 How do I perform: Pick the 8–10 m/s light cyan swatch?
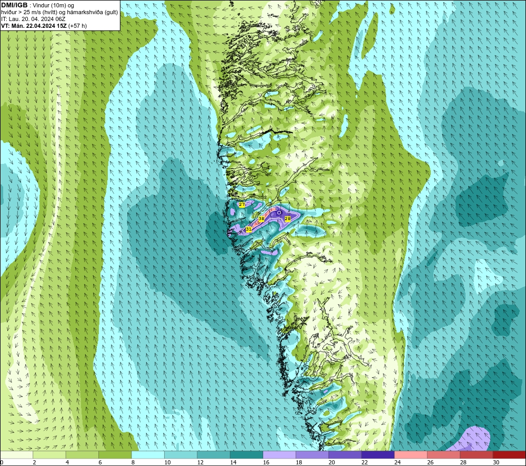(x=148, y=454)
